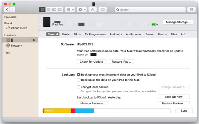The width and height of the screenshot is (199, 124).
Task: Switch to the Music tab
Action: pyautogui.click(x=66, y=34)
